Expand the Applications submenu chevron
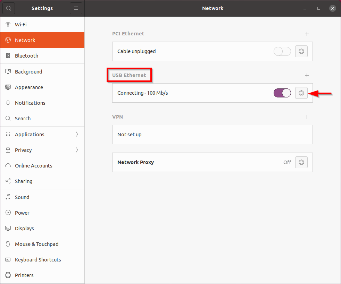 (x=77, y=135)
